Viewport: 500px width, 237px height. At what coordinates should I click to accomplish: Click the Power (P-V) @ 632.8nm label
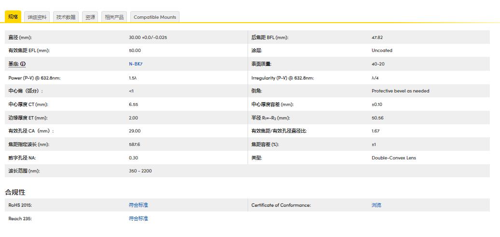(x=34, y=78)
